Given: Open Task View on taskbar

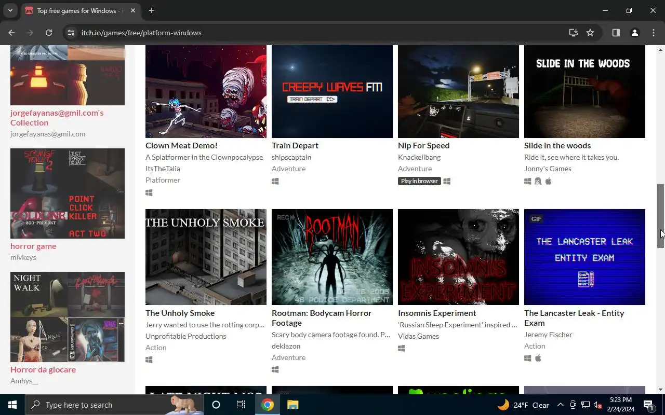Looking at the screenshot, I should click(x=241, y=405).
